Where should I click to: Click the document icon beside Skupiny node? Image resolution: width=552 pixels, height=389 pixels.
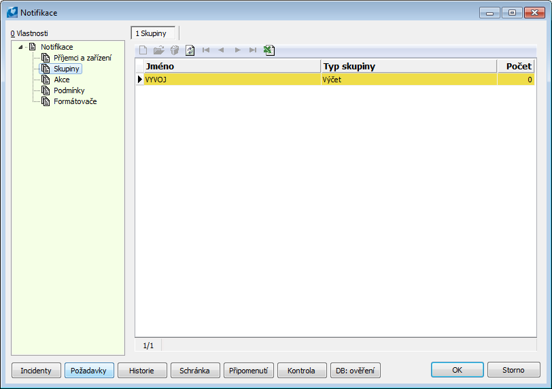46,69
